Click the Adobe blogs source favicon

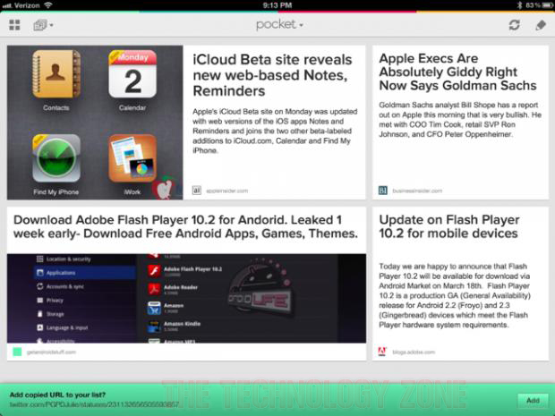(382, 352)
